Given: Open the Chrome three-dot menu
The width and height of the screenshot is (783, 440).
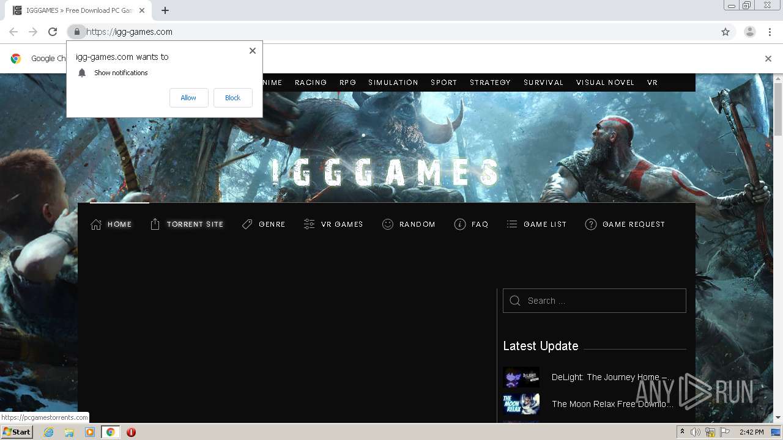Looking at the screenshot, I should pos(770,32).
